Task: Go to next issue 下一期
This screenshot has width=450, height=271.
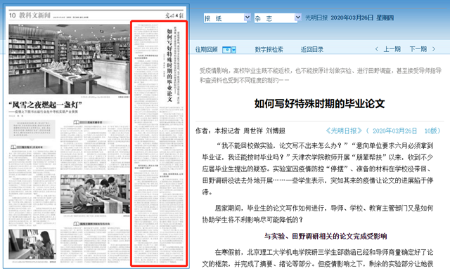Action: tap(418, 49)
